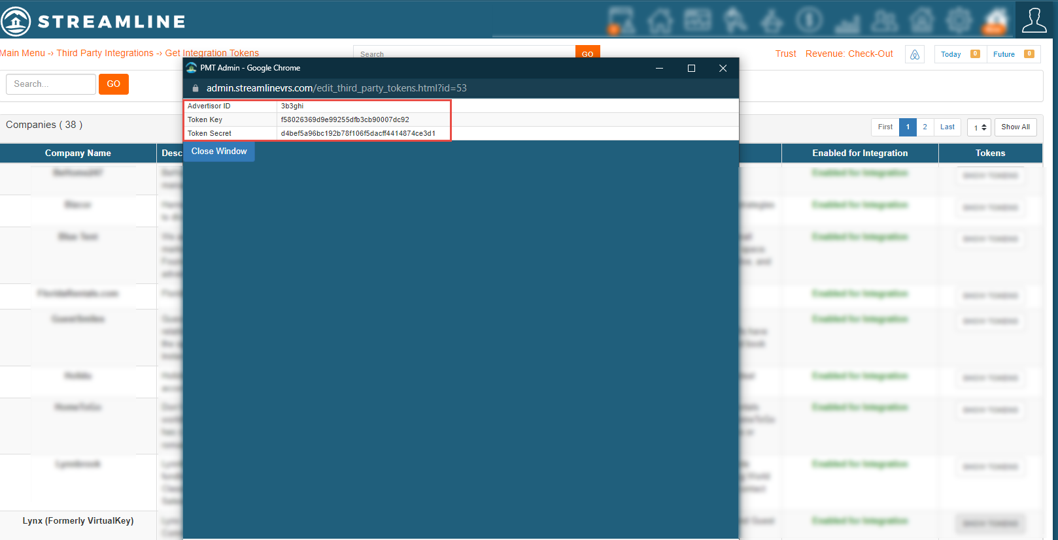Click the Advertisor ID label
1058x540 pixels.
click(x=209, y=106)
